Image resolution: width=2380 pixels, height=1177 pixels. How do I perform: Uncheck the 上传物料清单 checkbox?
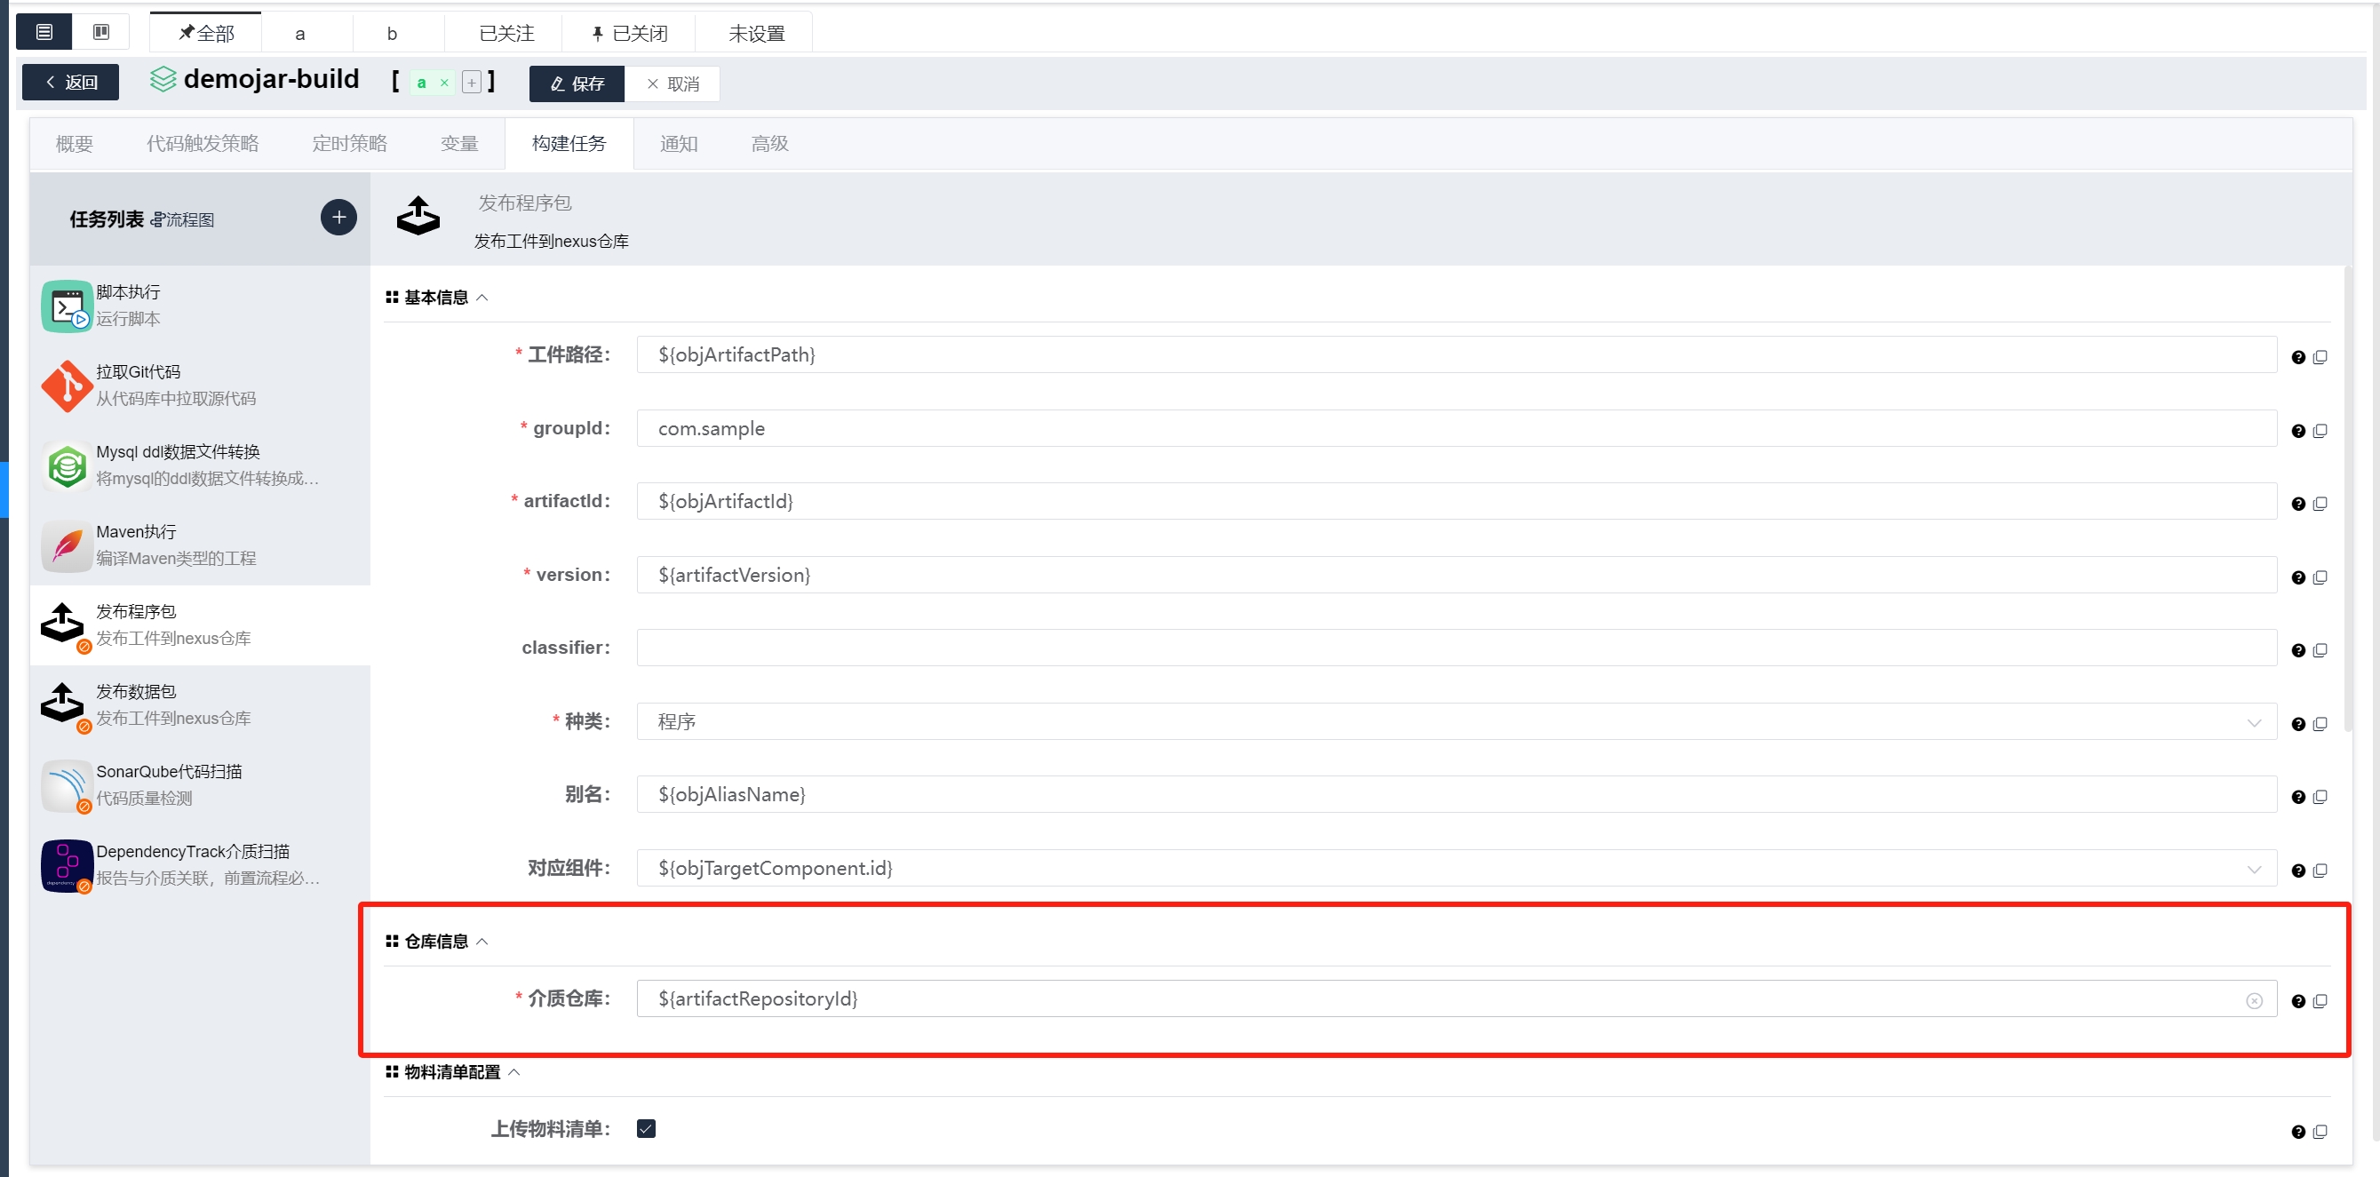pos(646,1128)
